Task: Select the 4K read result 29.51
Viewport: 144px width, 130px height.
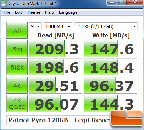Action: [x=56, y=85]
